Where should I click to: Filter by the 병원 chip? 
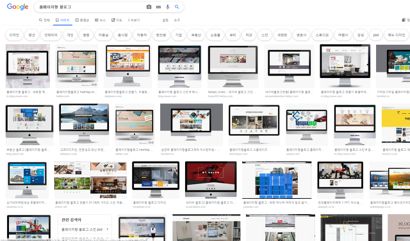click(86, 35)
